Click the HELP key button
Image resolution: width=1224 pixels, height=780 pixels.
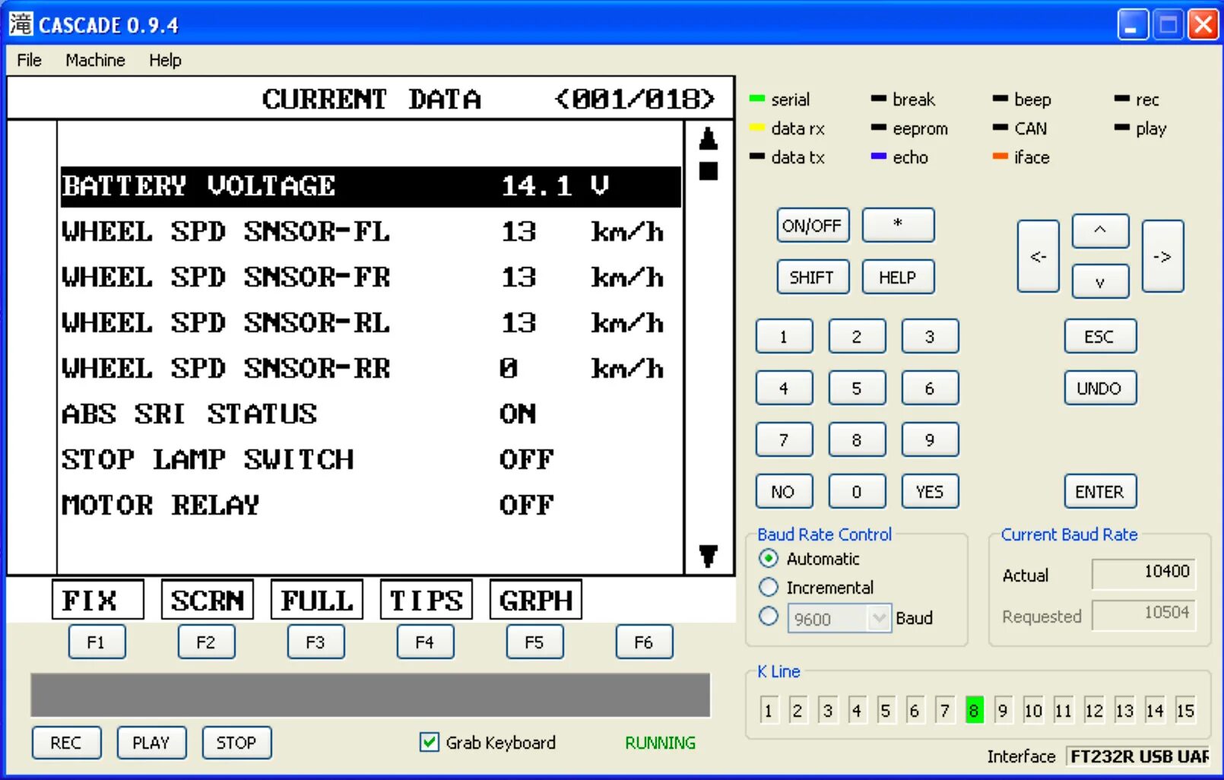point(898,277)
